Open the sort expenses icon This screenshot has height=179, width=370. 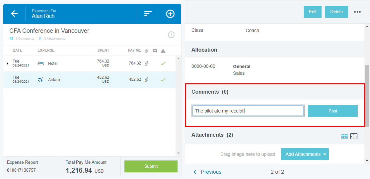(x=148, y=14)
